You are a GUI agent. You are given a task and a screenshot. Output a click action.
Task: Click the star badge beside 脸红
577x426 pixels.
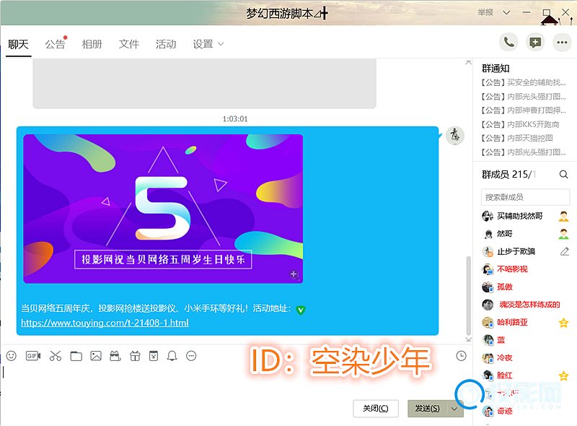coord(563,376)
